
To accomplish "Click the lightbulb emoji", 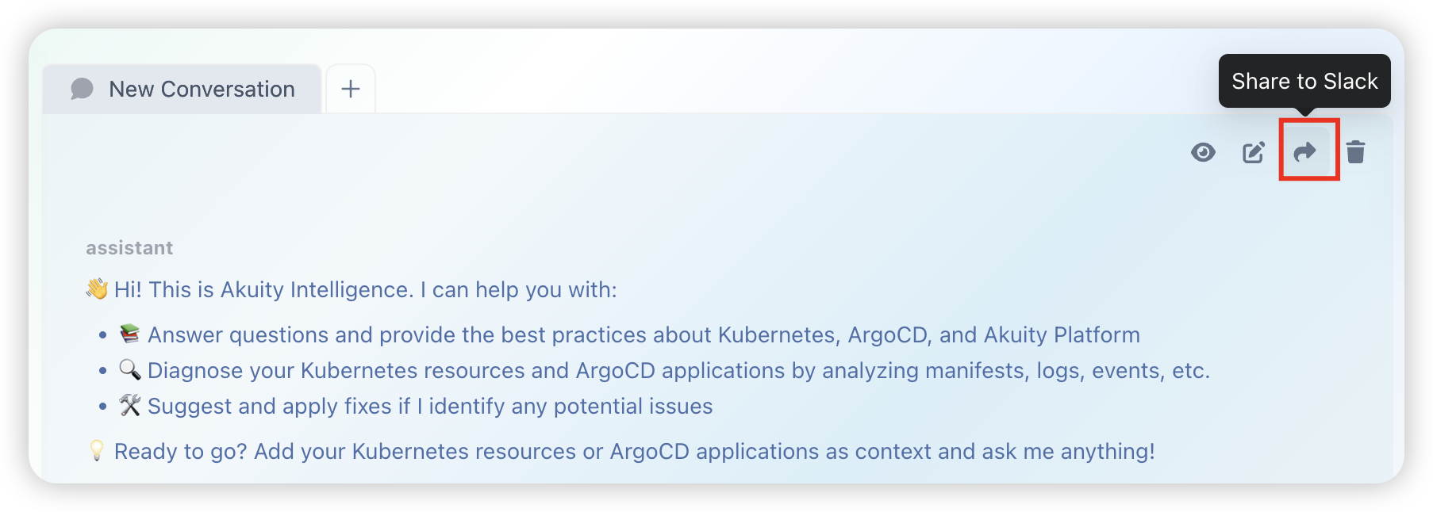I will tap(97, 451).
